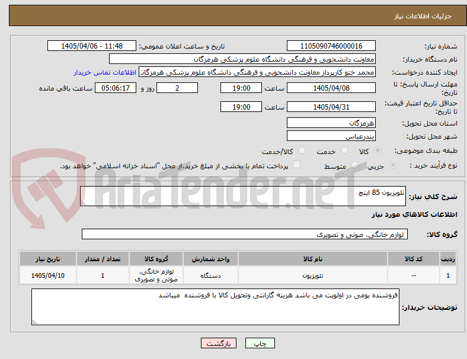Screen dimensions: 467x359
Task: Select the کالا/خدمت radio button
Action: click(x=302, y=150)
